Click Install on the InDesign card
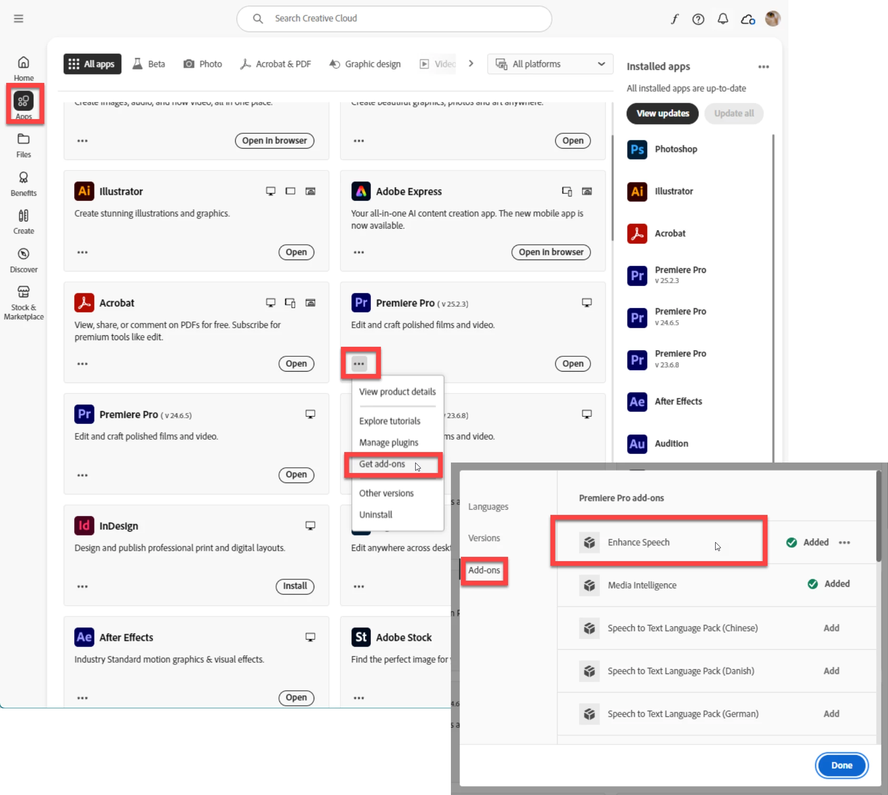The height and width of the screenshot is (795, 888). click(295, 586)
